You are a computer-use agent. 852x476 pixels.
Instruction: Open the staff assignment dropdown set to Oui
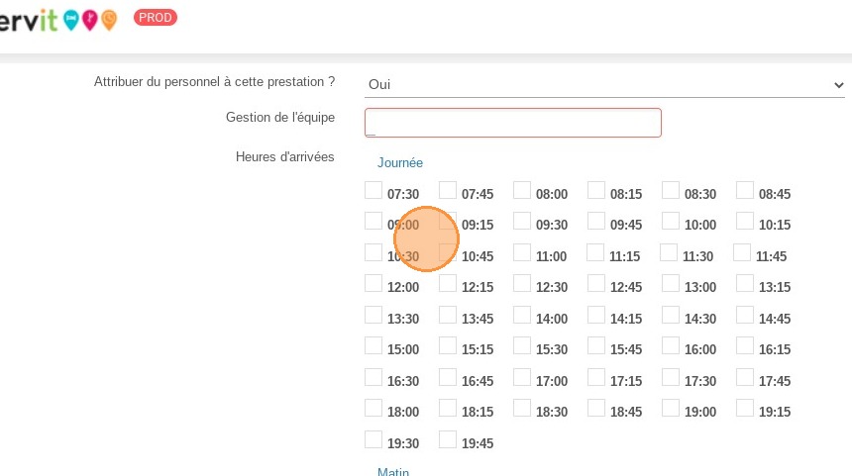[x=604, y=85]
